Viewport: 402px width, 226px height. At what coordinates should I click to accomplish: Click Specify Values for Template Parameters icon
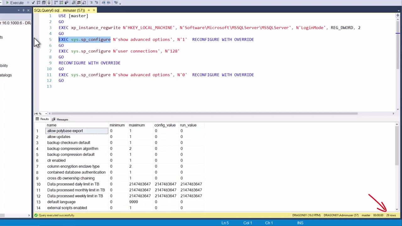(116, 3)
